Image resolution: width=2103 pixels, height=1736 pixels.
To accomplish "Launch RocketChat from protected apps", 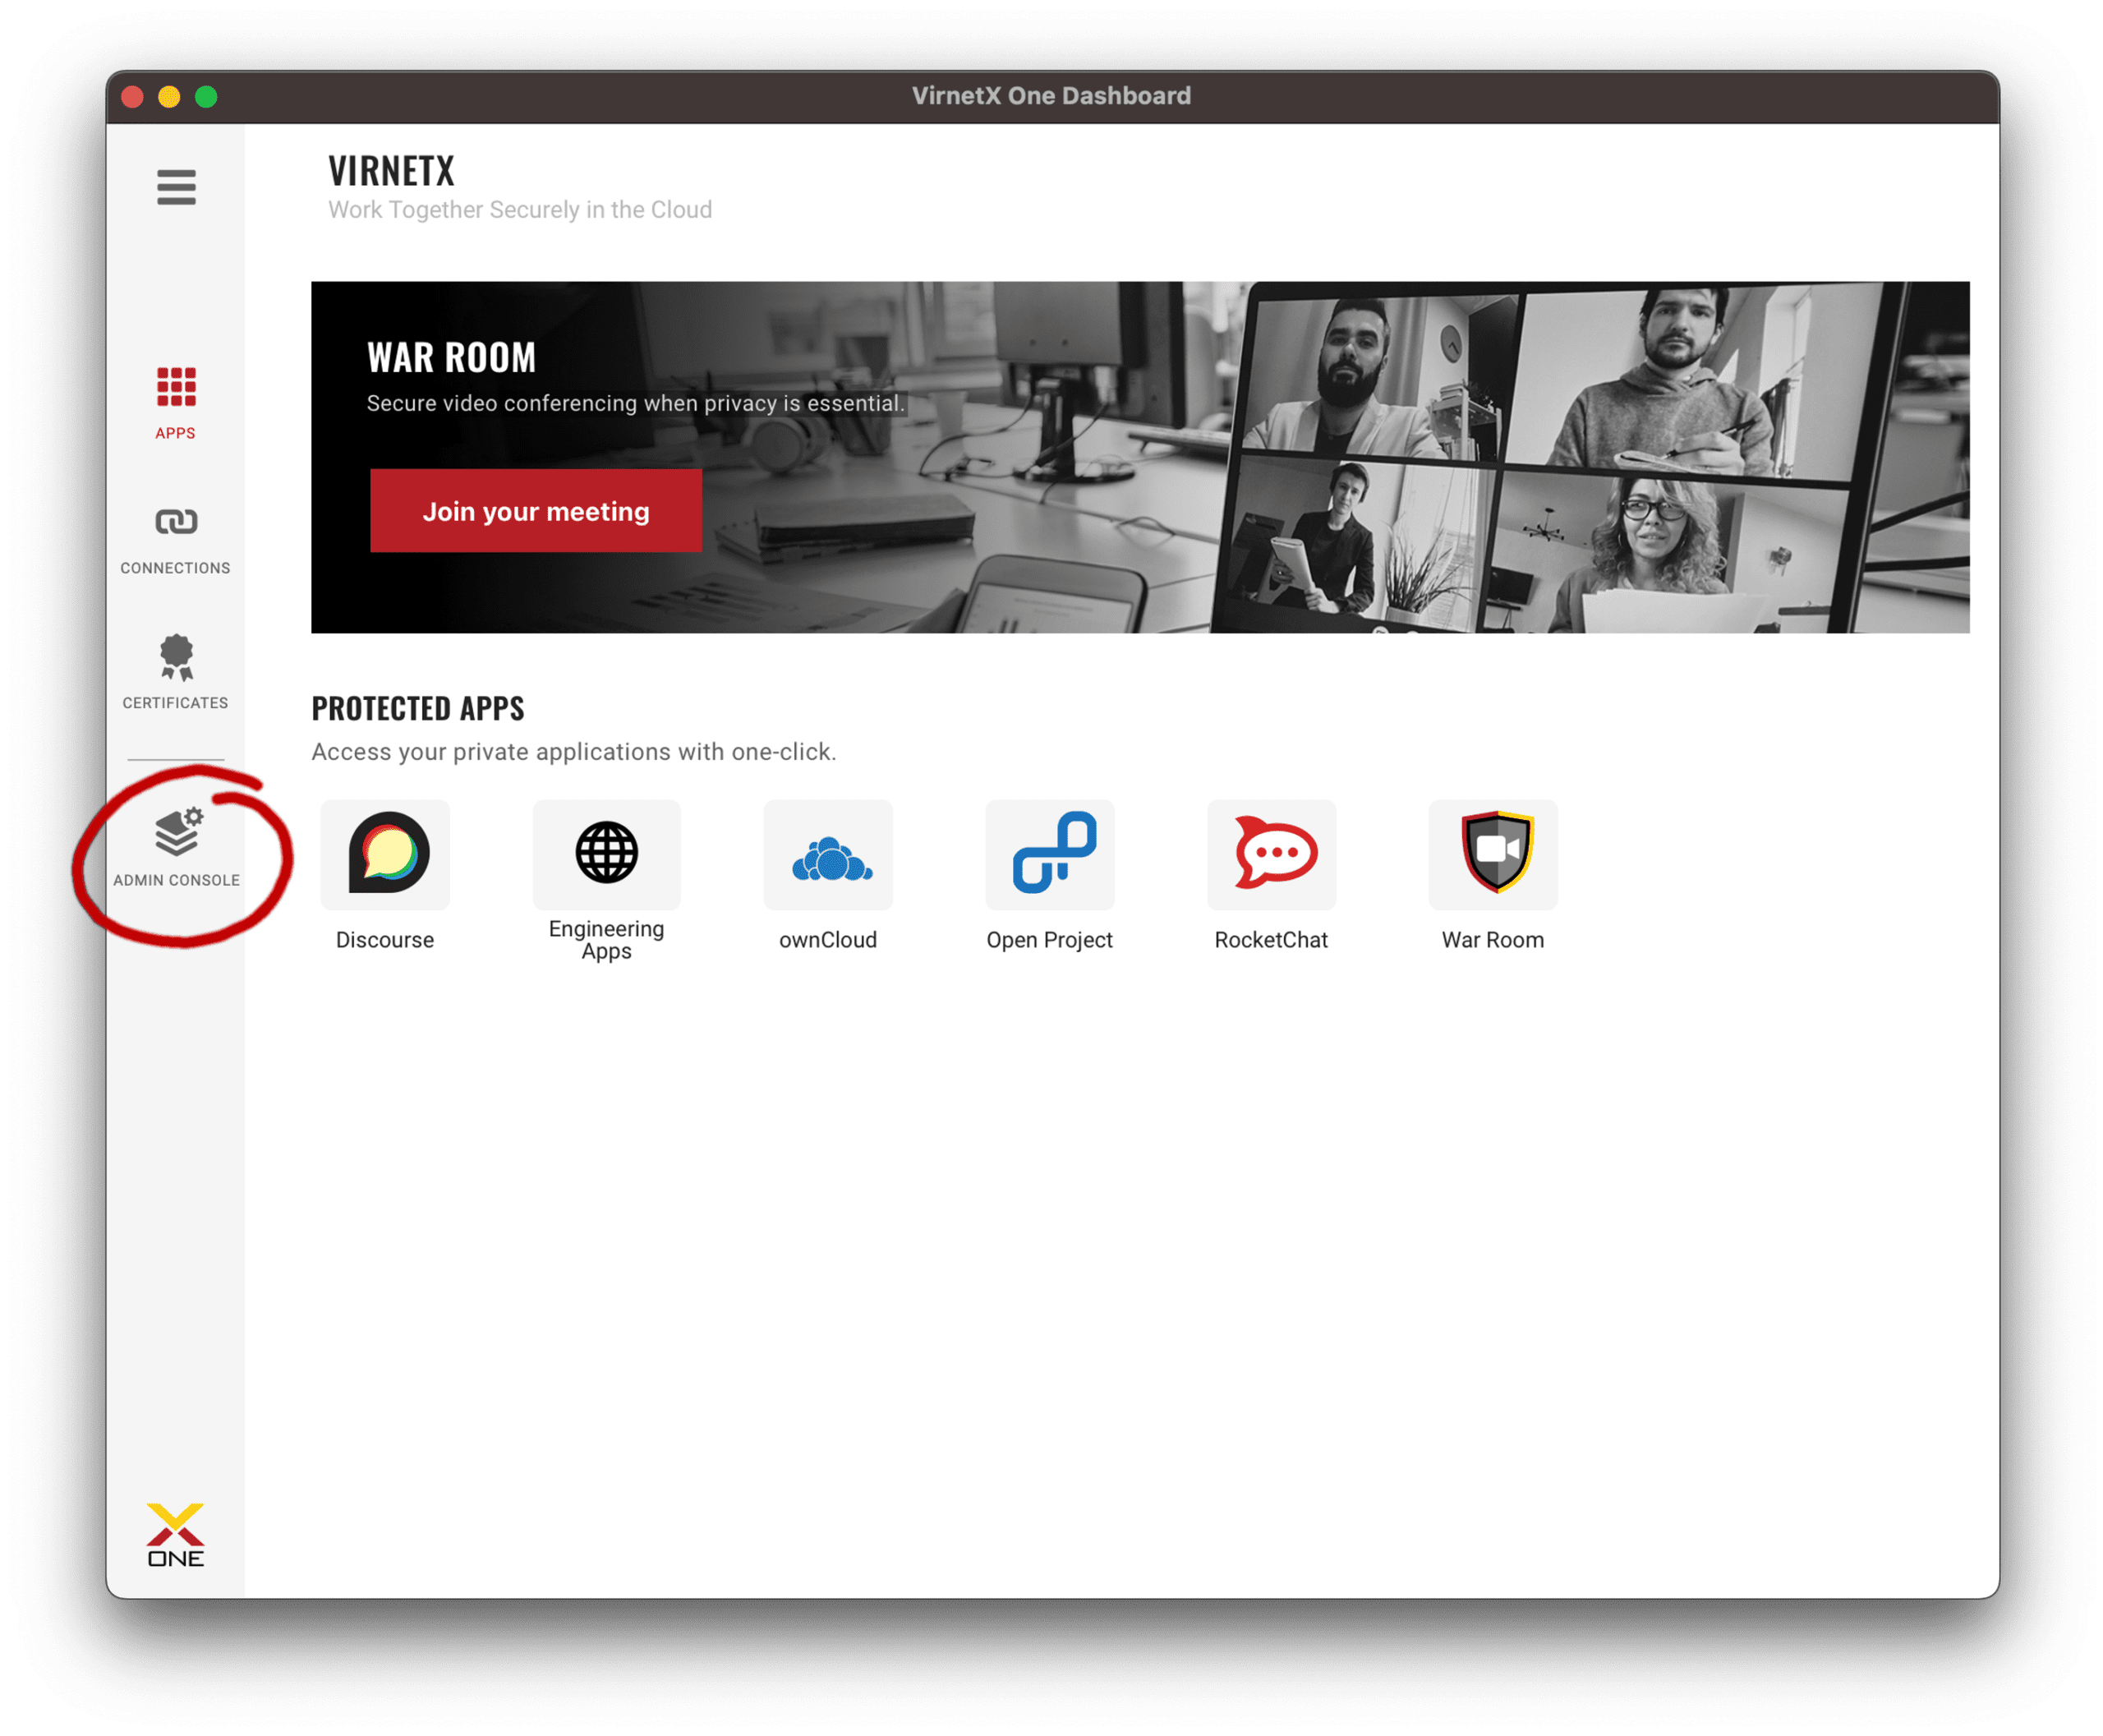I will (x=1271, y=855).
